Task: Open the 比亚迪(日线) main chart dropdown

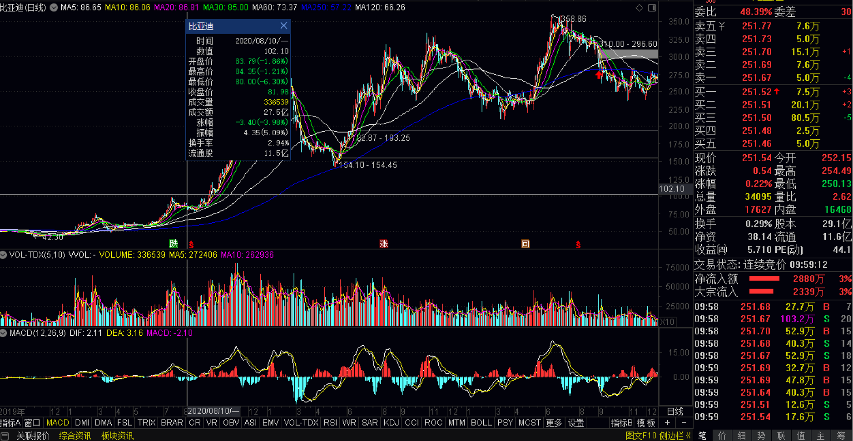Action: 54,8
